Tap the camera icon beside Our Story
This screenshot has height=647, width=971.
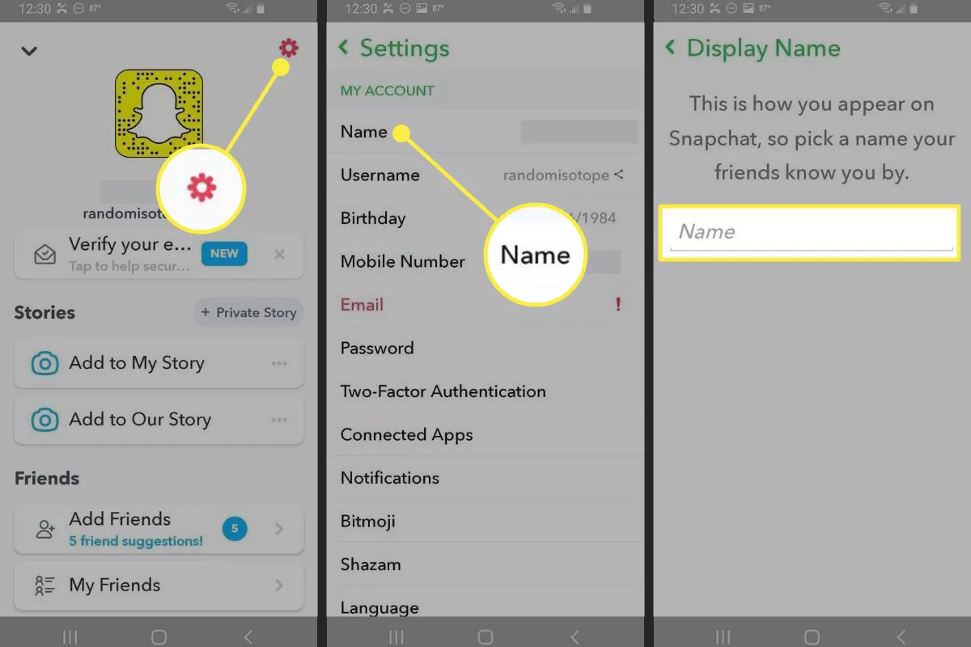[x=45, y=421]
